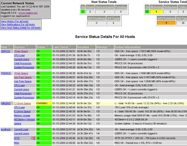Click the green service Ok count 25
The image size is (187, 146).
(147, 12)
